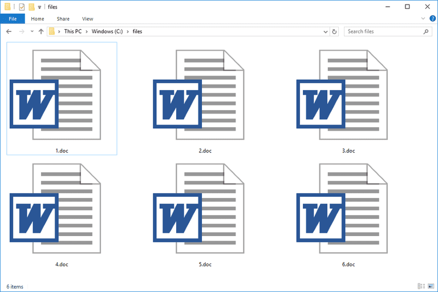Click the 3.doc file name label

[x=348, y=151]
